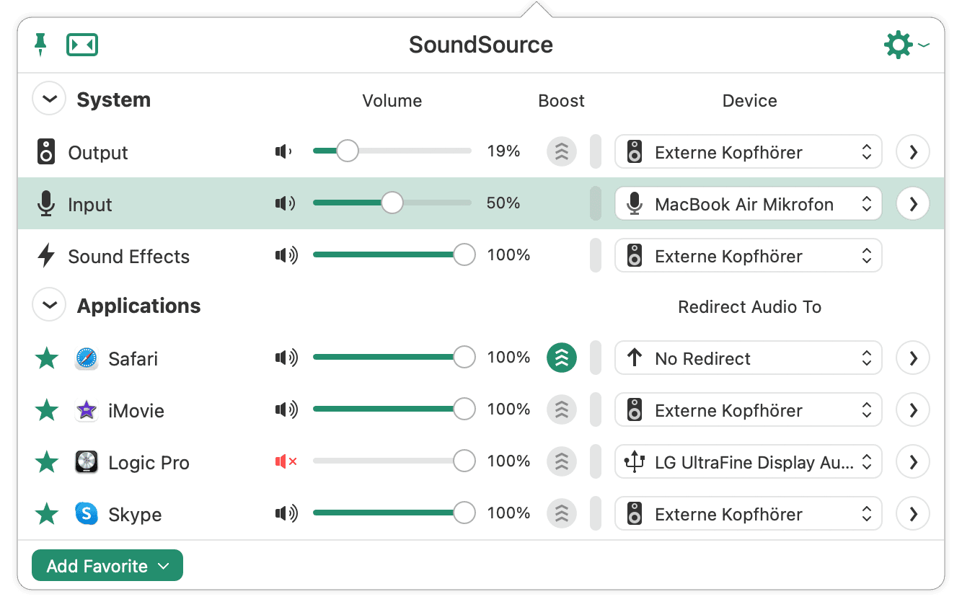
Task: Mute Sound Effects via its volume icon
Action: click(286, 255)
